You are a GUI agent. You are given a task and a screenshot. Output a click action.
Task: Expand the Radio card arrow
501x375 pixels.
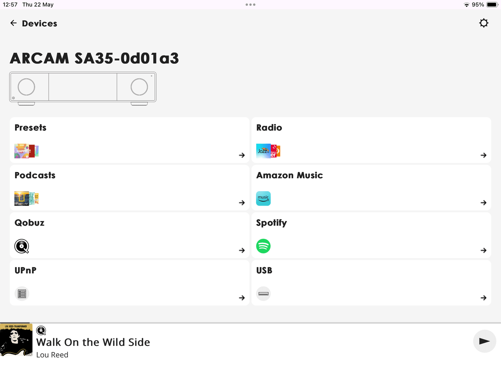click(x=483, y=155)
